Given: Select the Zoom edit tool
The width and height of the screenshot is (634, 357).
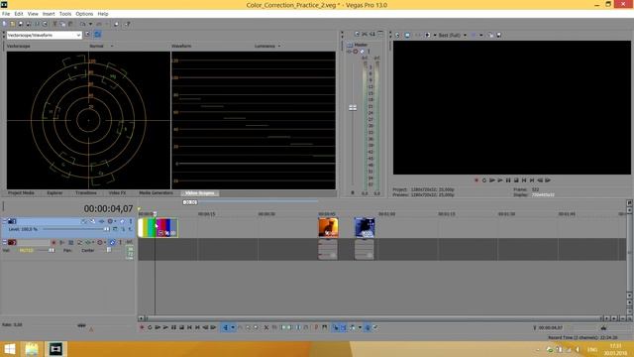Looking at the screenshot, I should pyautogui.click(x=257, y=327).
